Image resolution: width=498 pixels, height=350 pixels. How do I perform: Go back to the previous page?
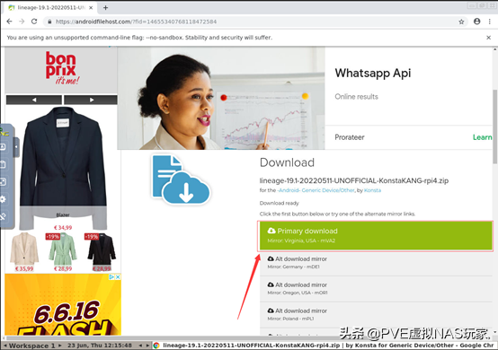point(9,22)
